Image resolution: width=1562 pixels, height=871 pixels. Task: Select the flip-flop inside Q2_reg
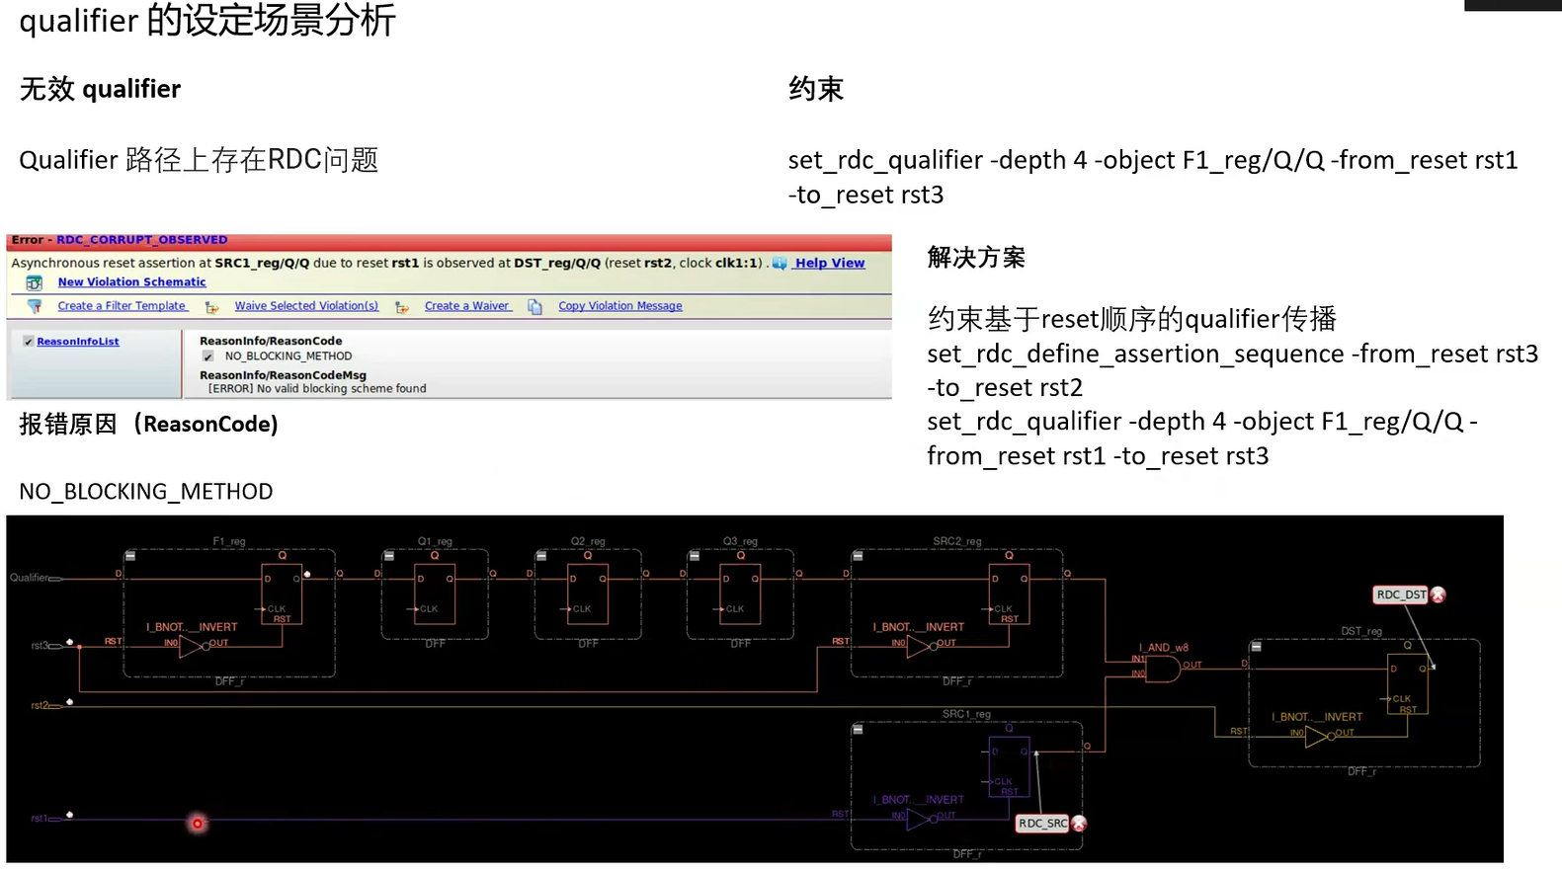[x=588, y=594]
